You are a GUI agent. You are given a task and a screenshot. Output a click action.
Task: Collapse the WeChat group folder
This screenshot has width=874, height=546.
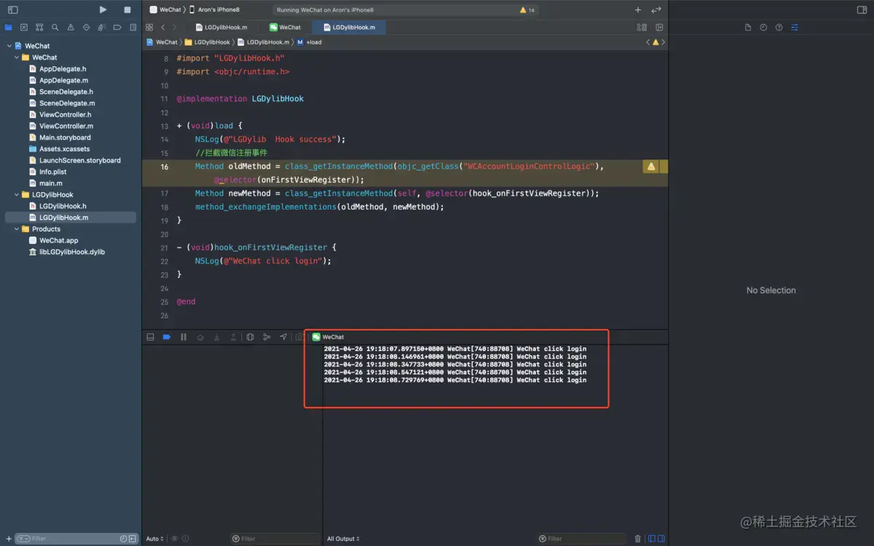[x=17, y=58]
